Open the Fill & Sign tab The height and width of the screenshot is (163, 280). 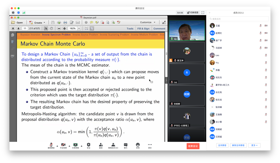coord(143,29)
